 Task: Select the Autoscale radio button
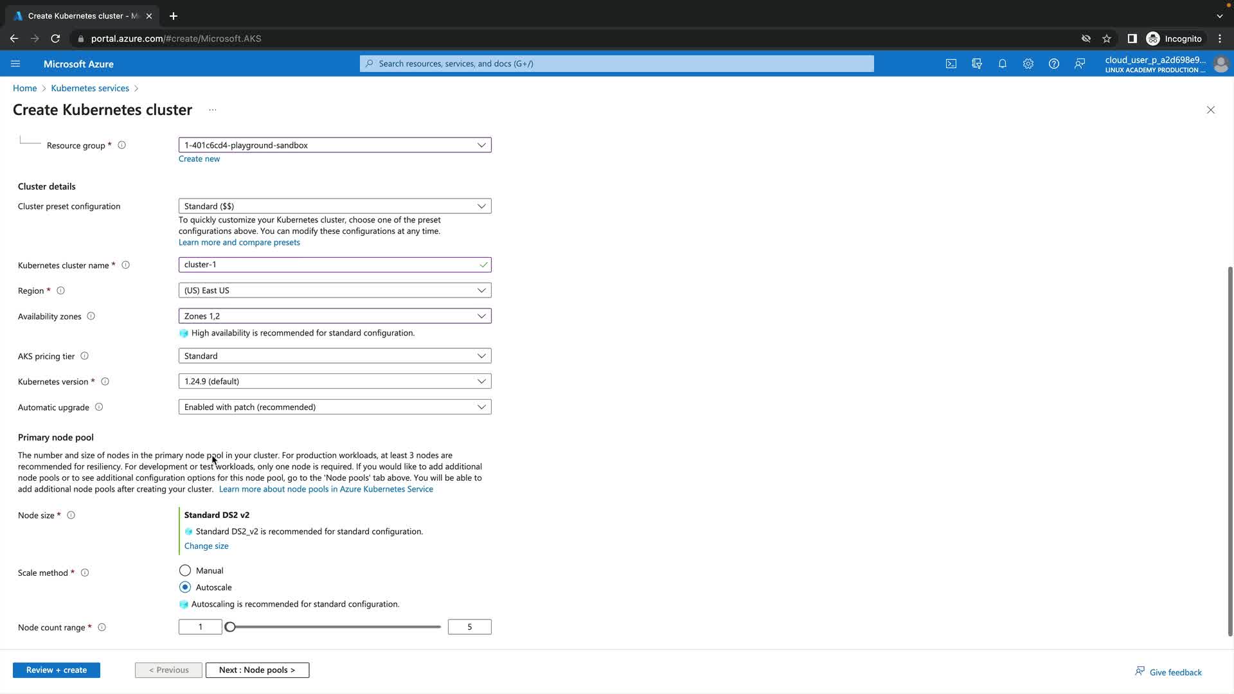coord(185,587)
